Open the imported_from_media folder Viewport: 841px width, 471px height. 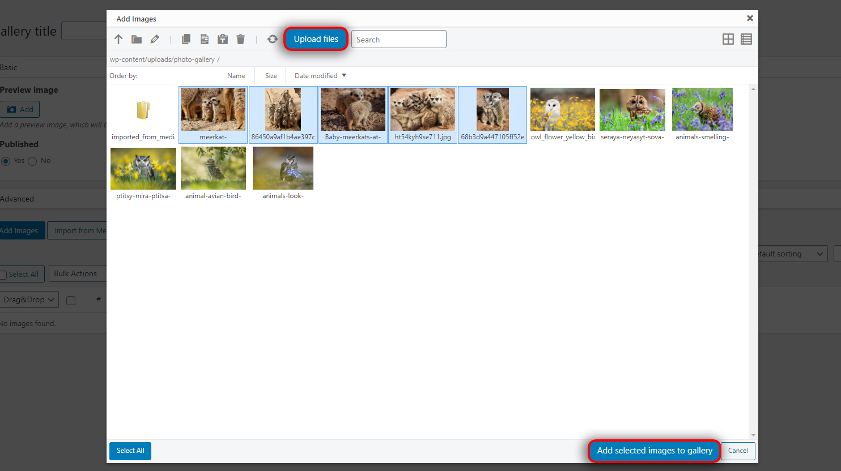(143, 114)
